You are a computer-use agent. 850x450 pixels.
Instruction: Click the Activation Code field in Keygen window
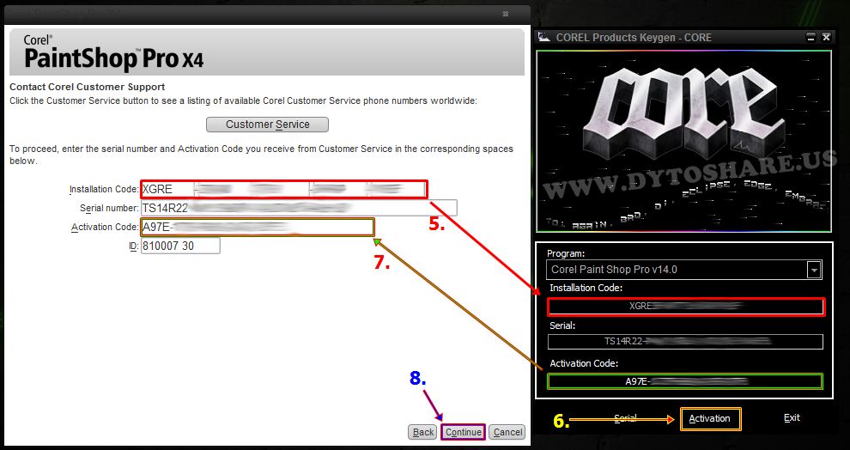click(x=685, y=381)
